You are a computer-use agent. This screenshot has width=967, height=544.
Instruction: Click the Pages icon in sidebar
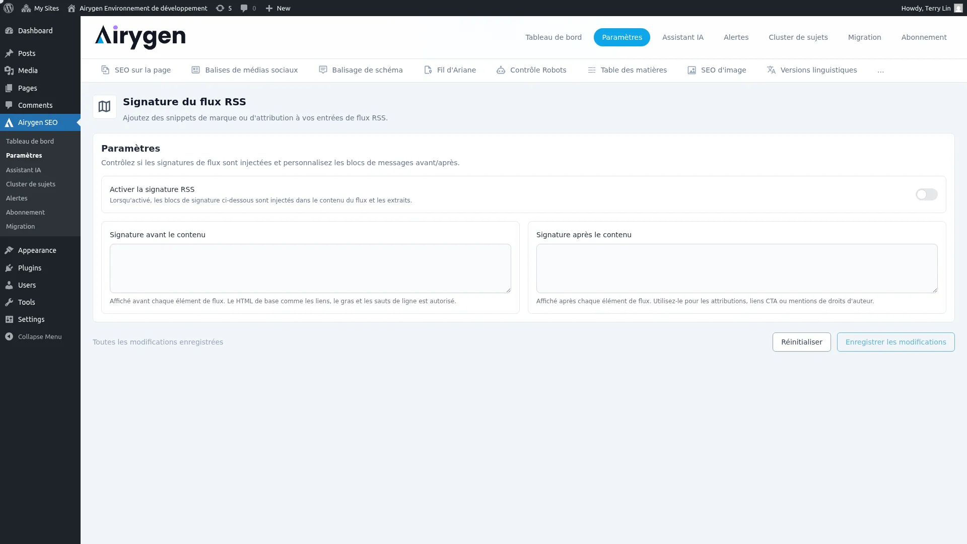[9, 88]
